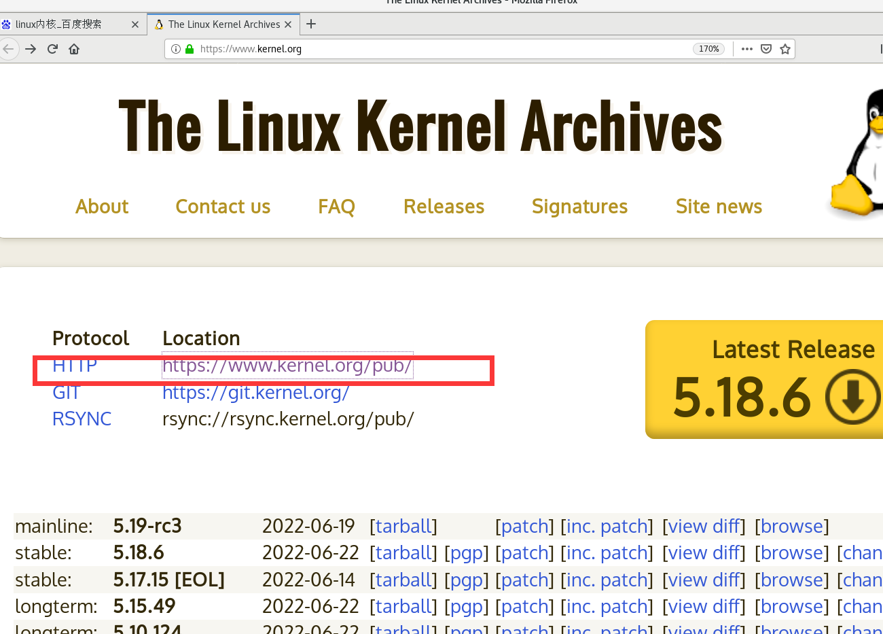
Task: Show site information icon in address bar
Action: [x=176, y=49]
